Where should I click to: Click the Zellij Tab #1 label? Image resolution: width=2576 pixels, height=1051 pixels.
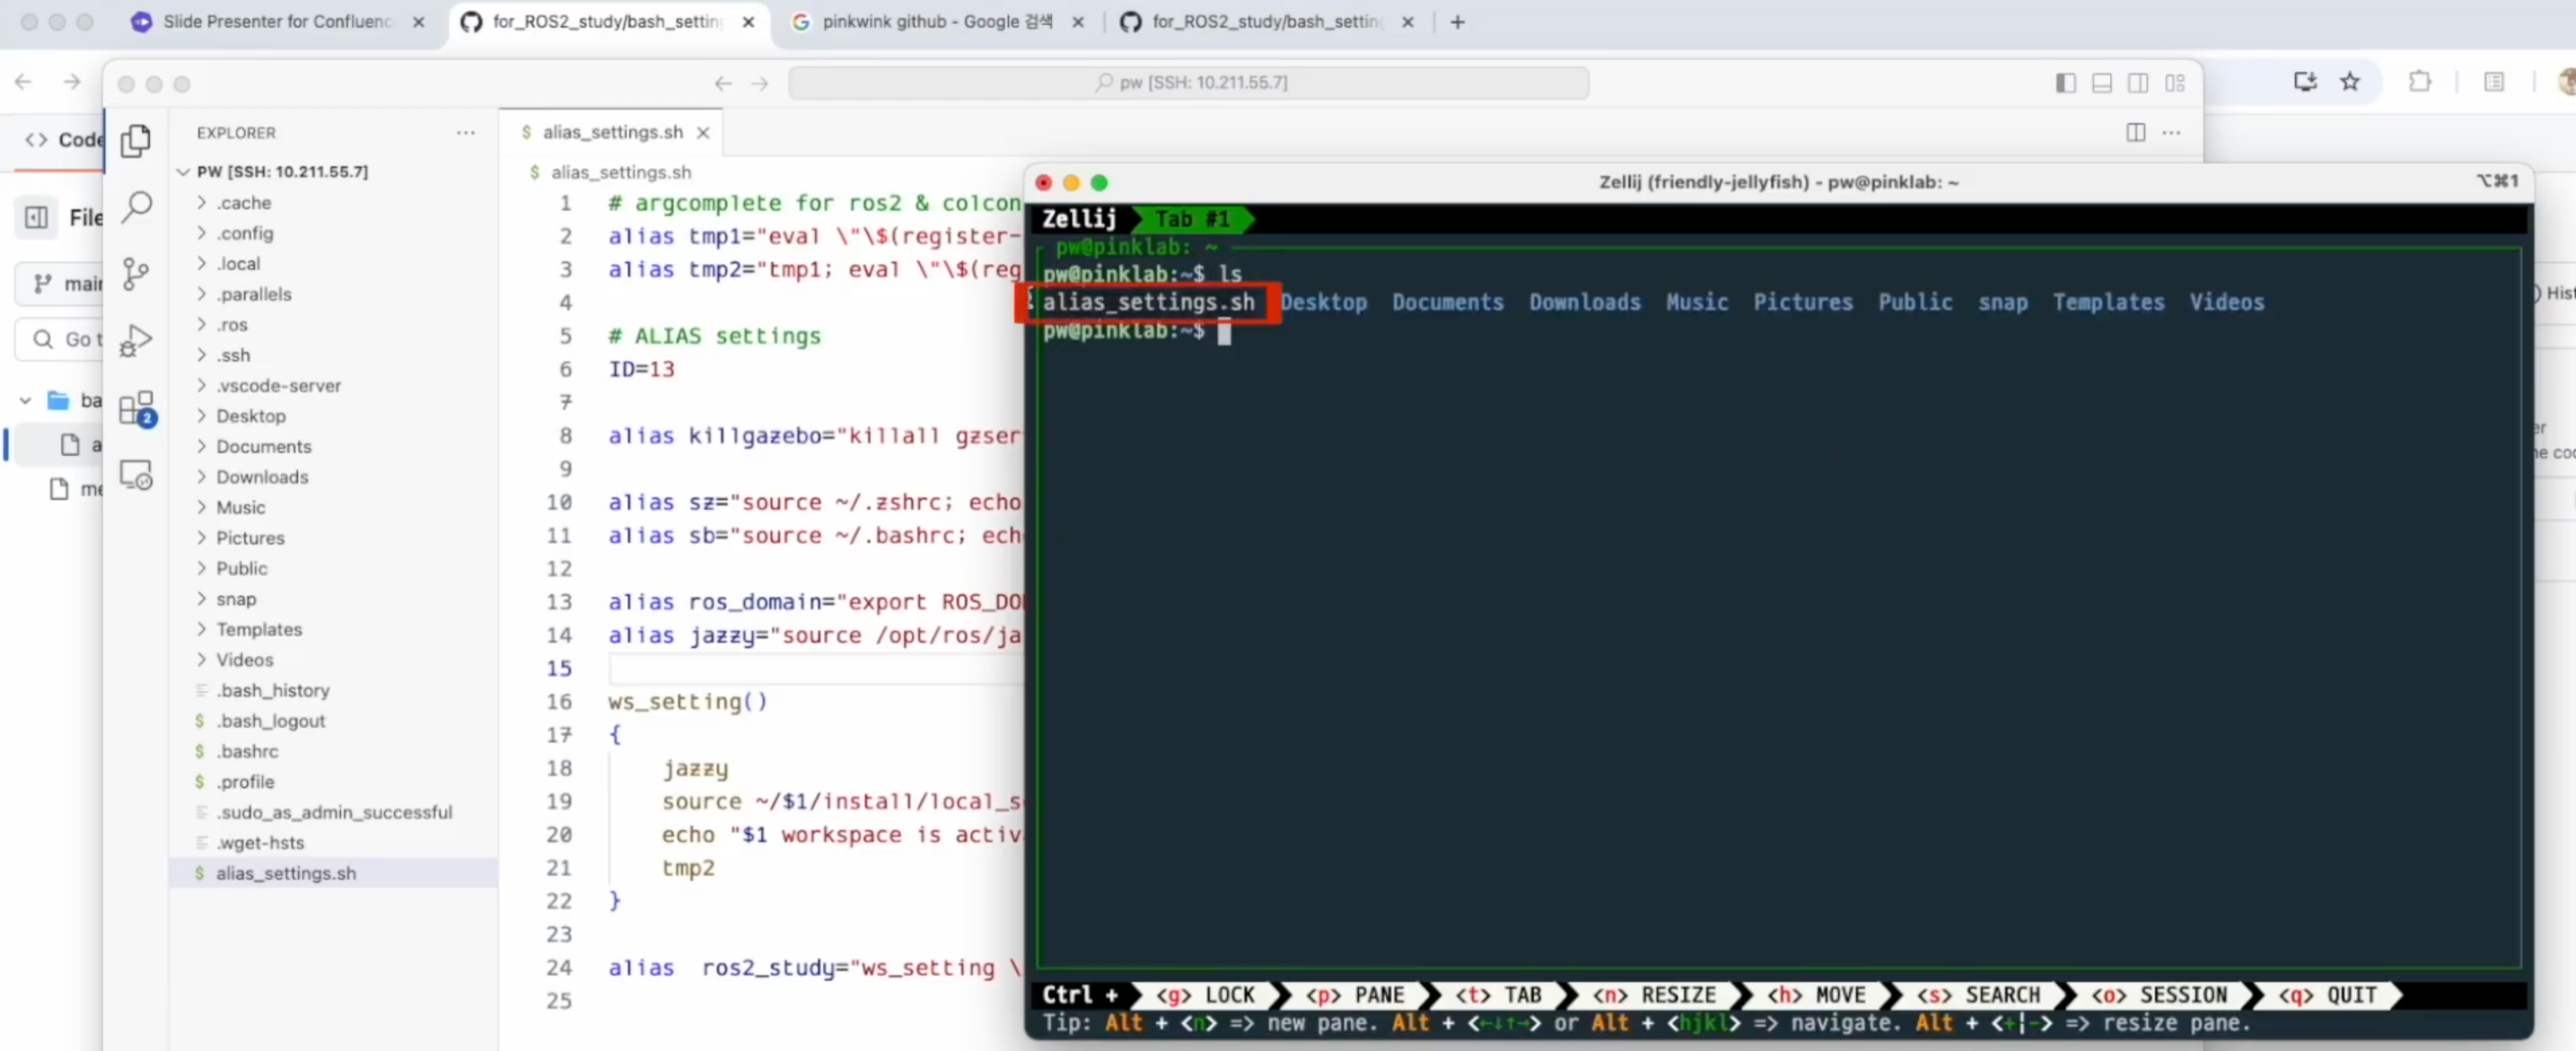(1191, 218)
